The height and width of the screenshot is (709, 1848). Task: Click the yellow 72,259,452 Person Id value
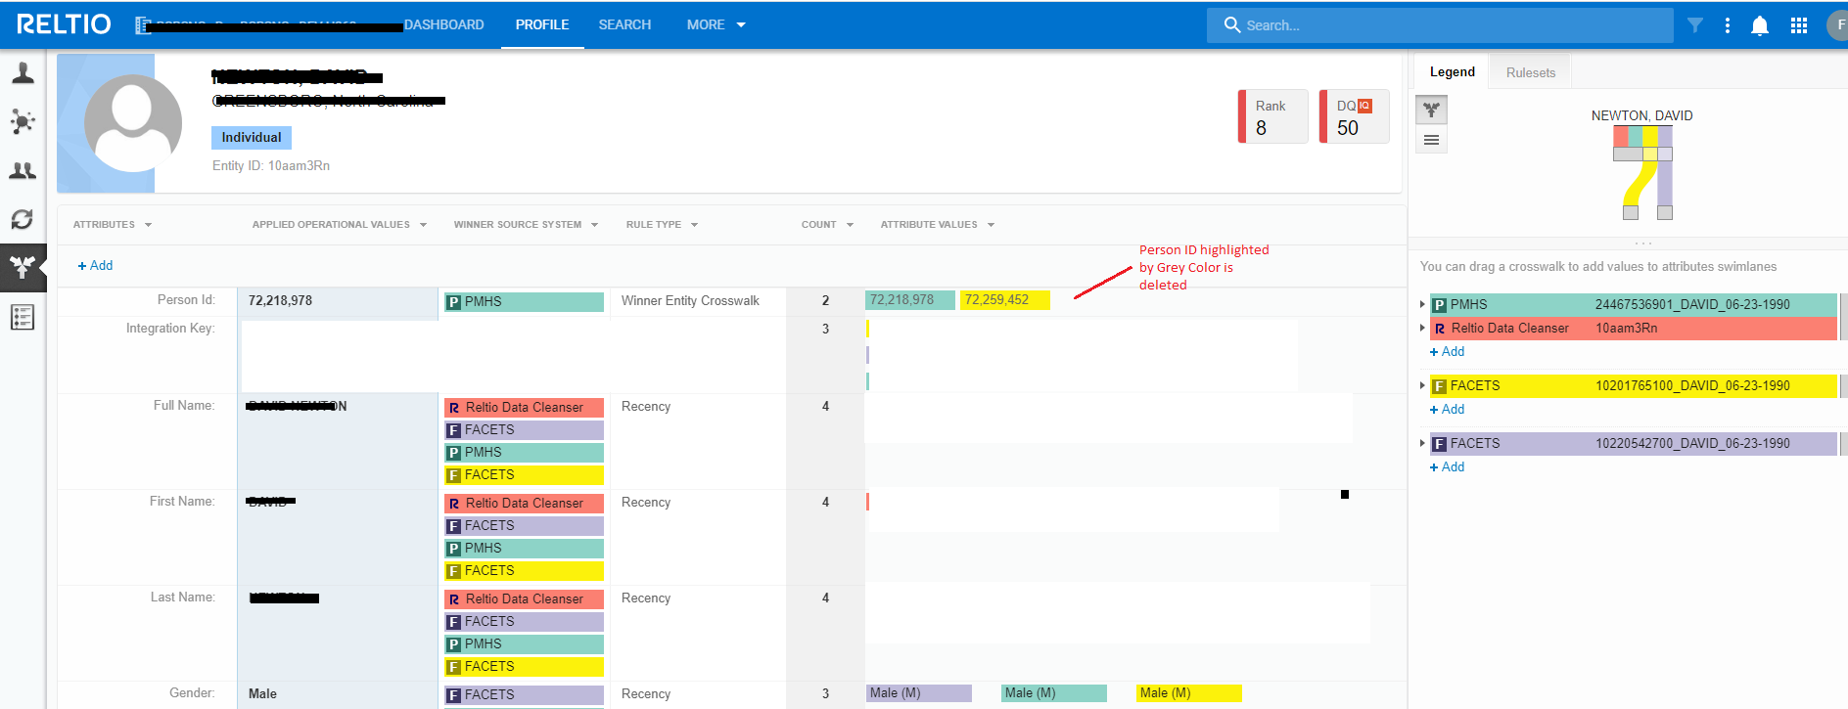[1005, 300]
